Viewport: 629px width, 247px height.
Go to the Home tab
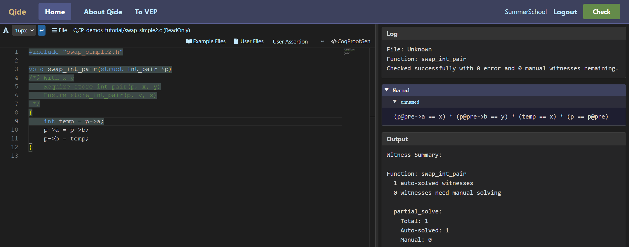click(55, 12)
